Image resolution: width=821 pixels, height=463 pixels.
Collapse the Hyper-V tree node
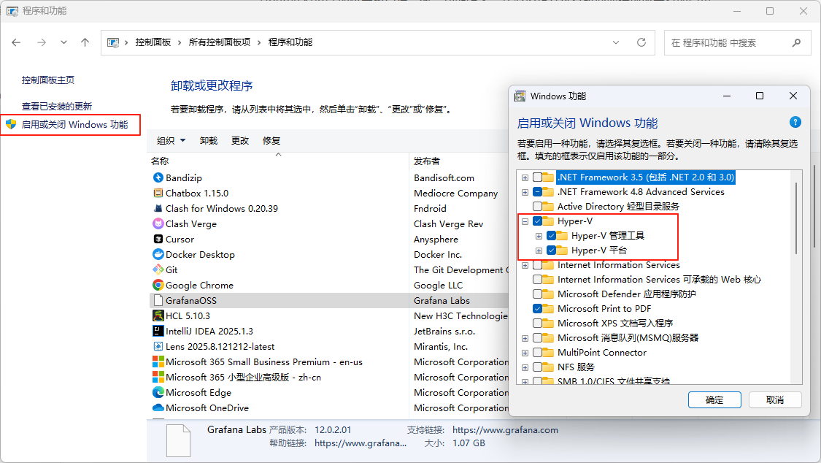[525, 221]
